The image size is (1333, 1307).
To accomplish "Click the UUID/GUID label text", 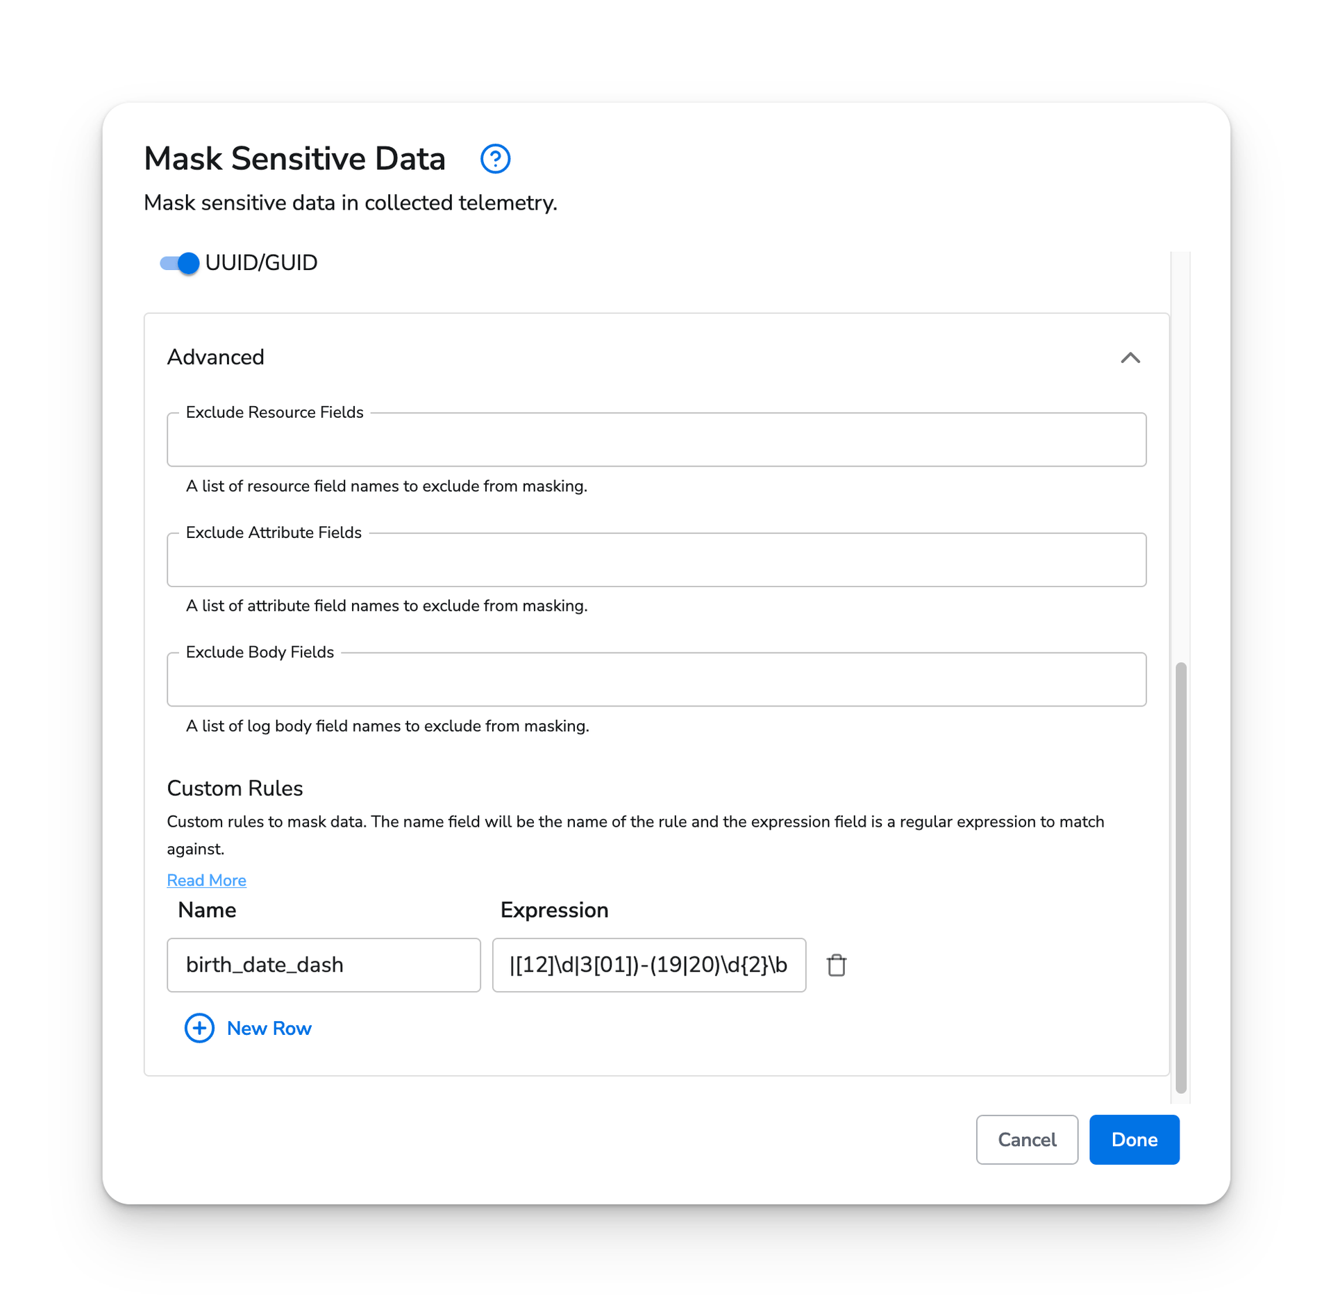I will tap(261, 263).
